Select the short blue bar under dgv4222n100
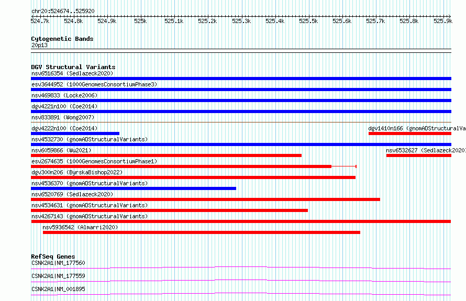Image resolution: width=466 pixels, height=301 pixels. (x=75, y=133)
